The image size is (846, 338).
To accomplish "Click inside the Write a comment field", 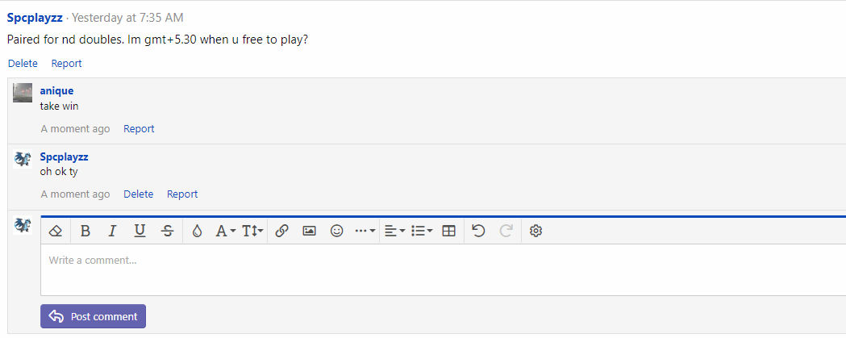I will (443, 269).
